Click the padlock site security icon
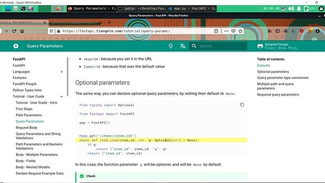Image resolution: width=325 pixels, height=183 pixels. (x=58, y=31)
